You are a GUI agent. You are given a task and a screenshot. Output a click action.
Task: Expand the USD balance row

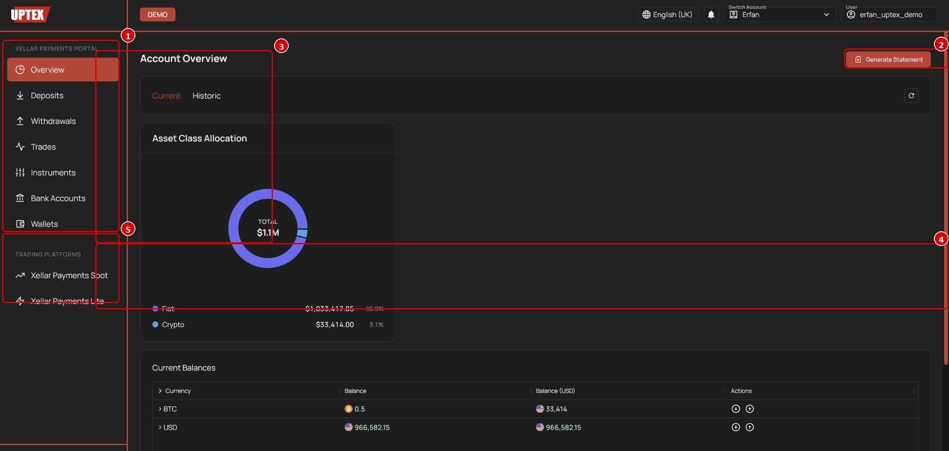[x=160, y=427]
